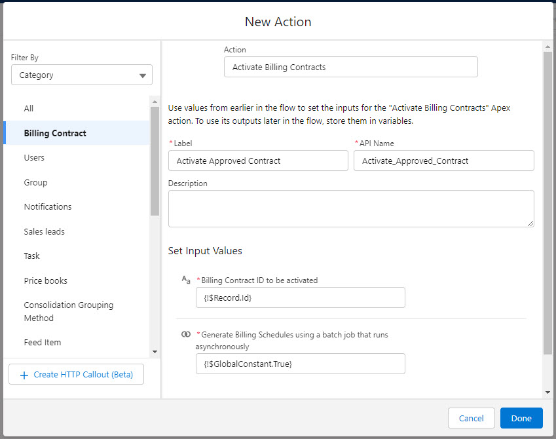Click the category list scroll down arrow
Viewport: 556px width, 439px height.
coord(155,352)
